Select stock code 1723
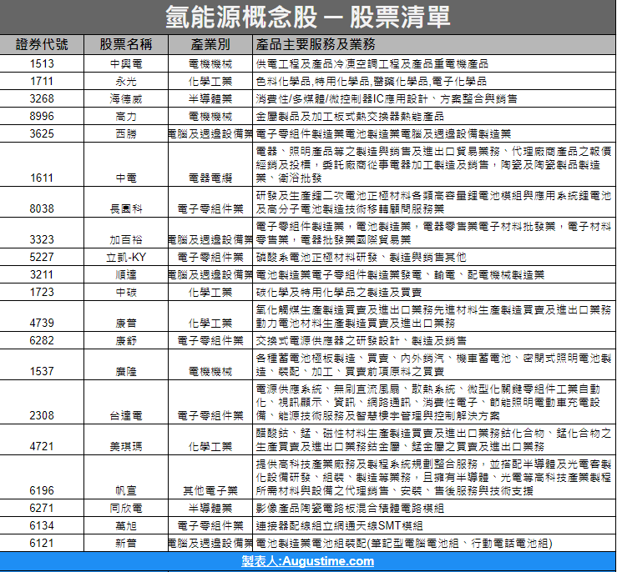This screenshot has width=617, height=572. (x=42, y=292)
